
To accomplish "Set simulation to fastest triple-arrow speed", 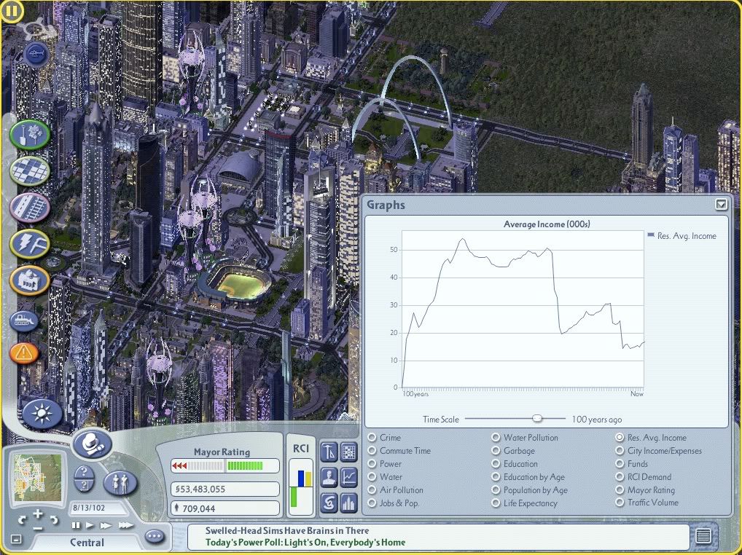I will click(126, 525).
